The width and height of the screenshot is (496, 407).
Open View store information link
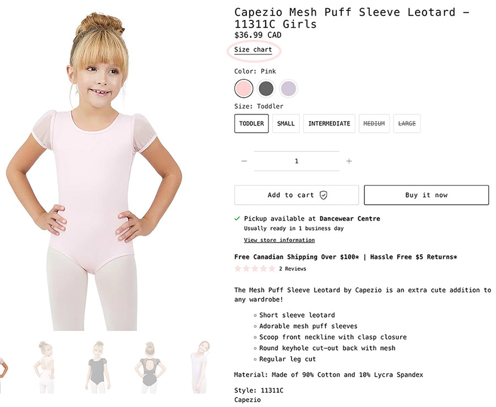coord(279,240)
